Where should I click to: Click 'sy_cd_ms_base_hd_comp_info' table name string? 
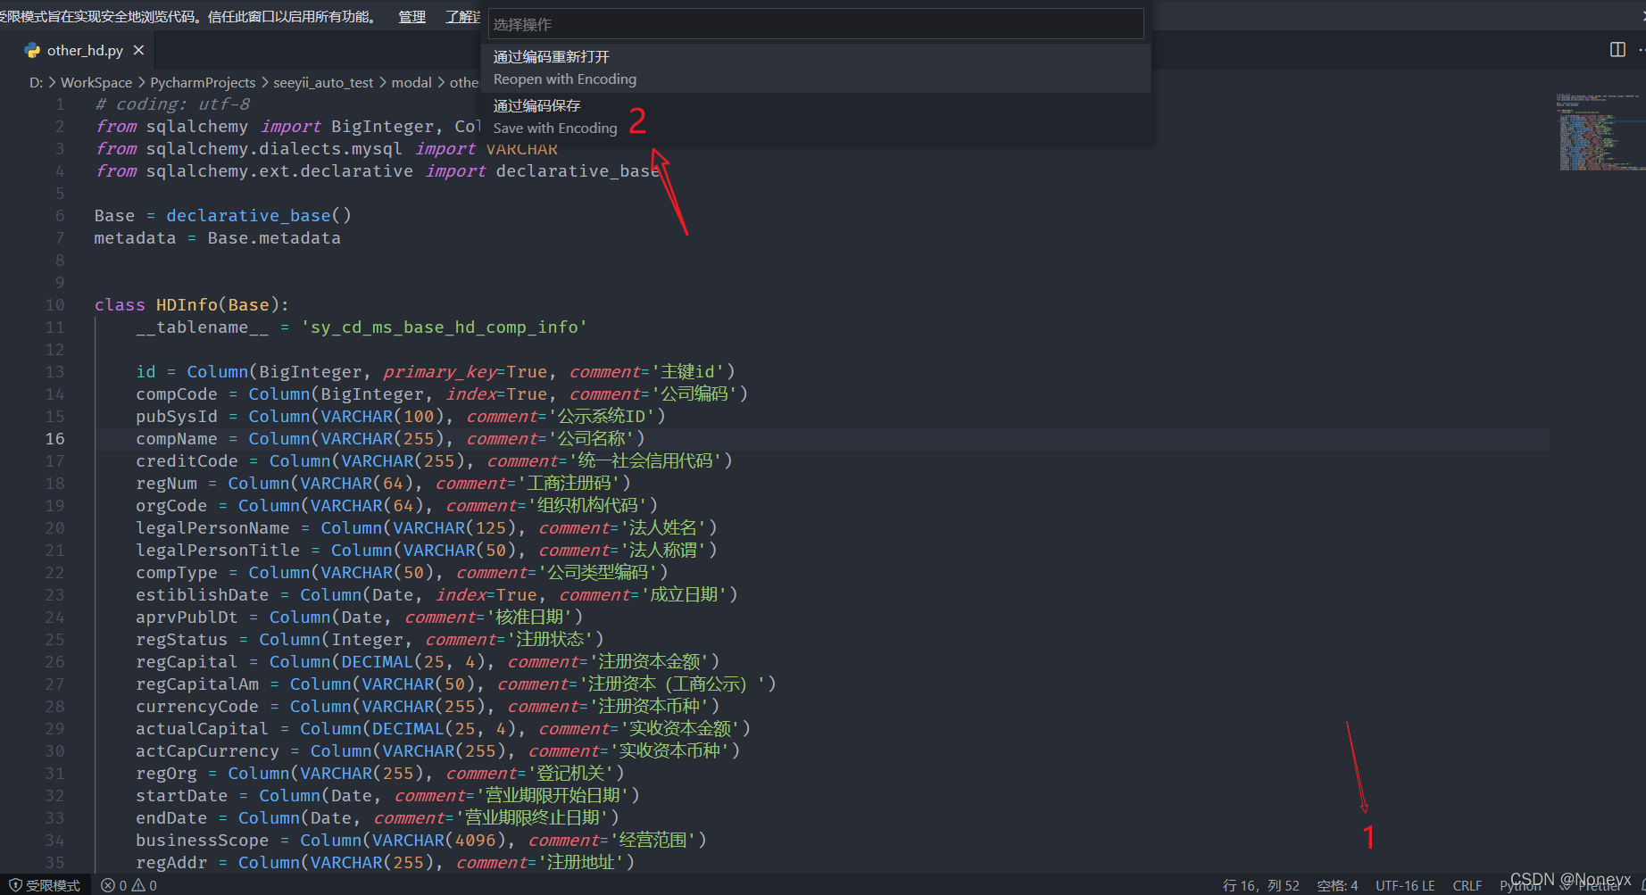(445, 327)
